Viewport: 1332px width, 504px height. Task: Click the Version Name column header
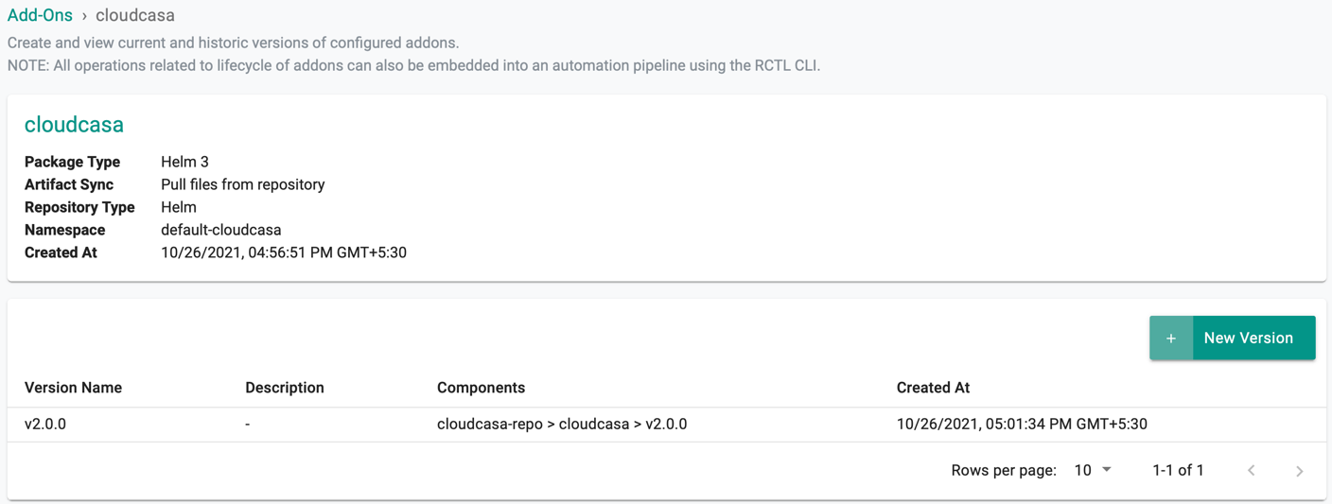pyautogui.click(x=73, y=388)
